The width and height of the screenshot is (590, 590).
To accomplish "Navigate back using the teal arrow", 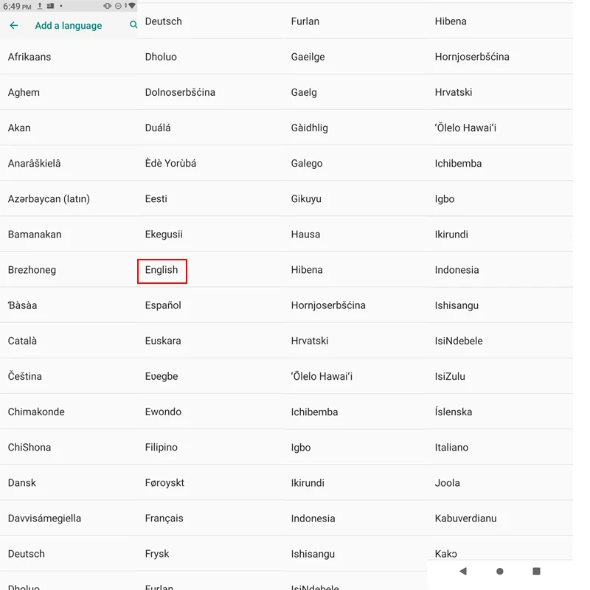I will point(13,25).
